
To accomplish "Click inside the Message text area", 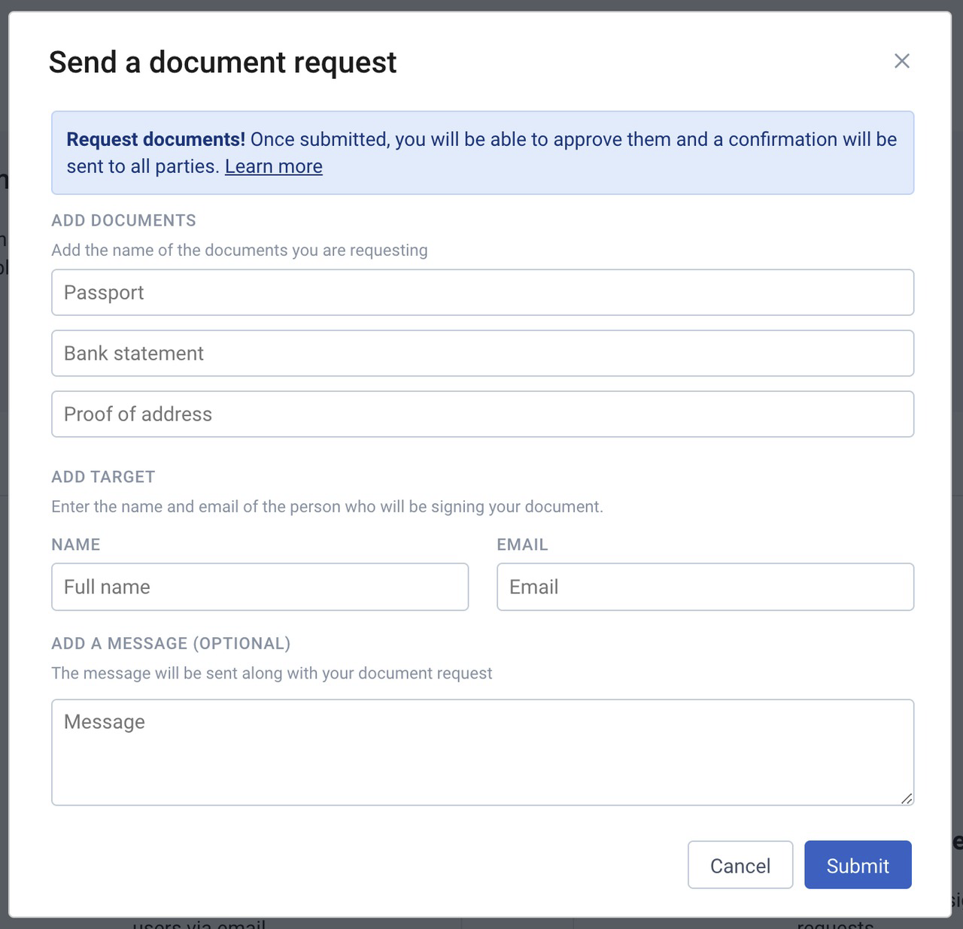I will click(x=482, y=752).
